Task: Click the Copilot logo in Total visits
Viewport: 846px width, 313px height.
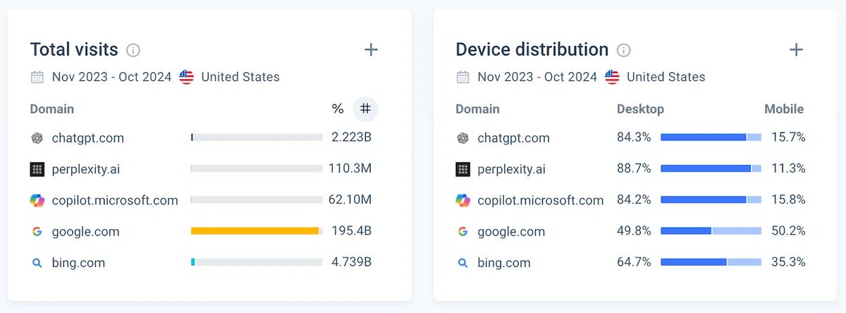Action: [37, 200]
